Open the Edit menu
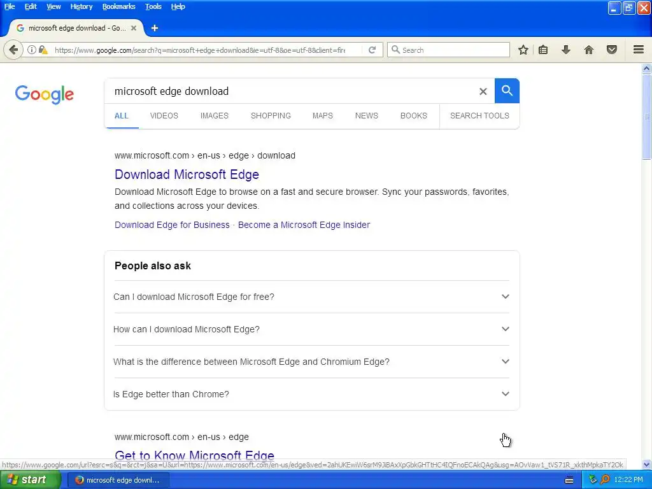Image resolution: width=652 pixels, height=489 pixels. (31, 6)
